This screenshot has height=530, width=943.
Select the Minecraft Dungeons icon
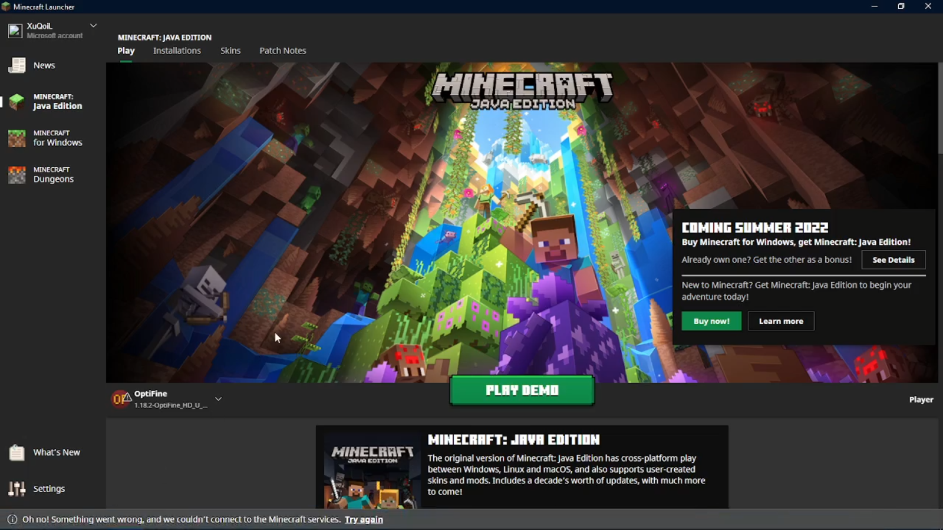click(x=17, y=175)
